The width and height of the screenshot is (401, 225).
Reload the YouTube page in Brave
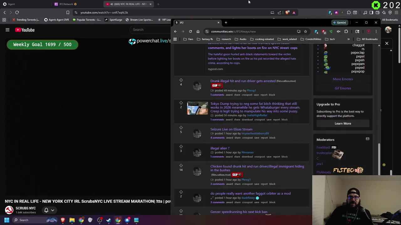pos(17,12)
